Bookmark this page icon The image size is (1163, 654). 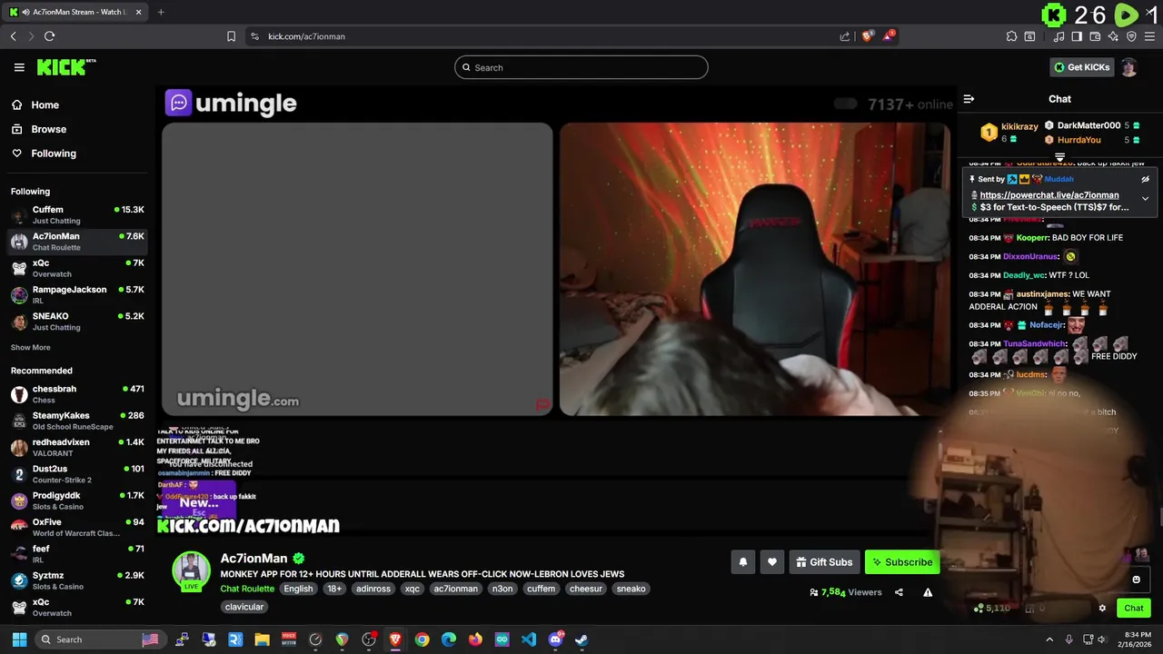pyautogui.click(x=231, y=36)
